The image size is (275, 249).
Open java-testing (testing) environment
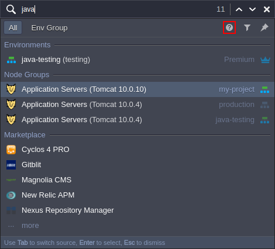point(137,60)
